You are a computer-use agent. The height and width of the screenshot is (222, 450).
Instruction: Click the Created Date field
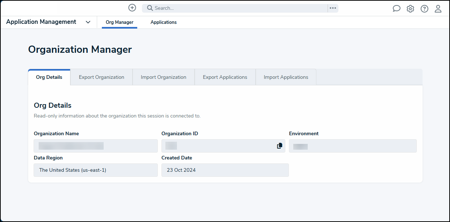tap(225, 170)
